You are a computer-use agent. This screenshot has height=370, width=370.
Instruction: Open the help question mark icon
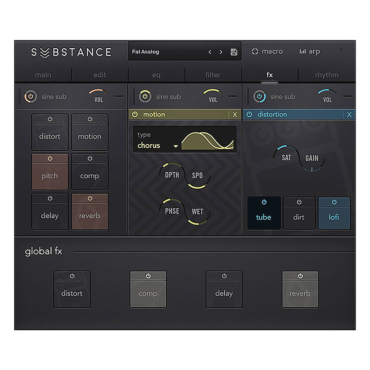point(341,52)
